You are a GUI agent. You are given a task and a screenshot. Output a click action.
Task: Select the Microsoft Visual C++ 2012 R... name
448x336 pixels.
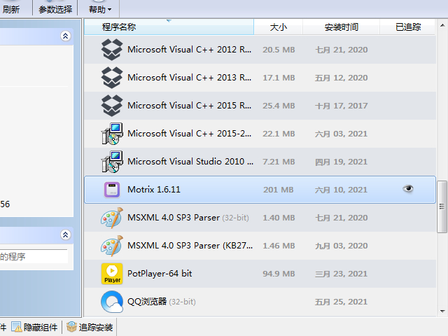coord(190,50)
